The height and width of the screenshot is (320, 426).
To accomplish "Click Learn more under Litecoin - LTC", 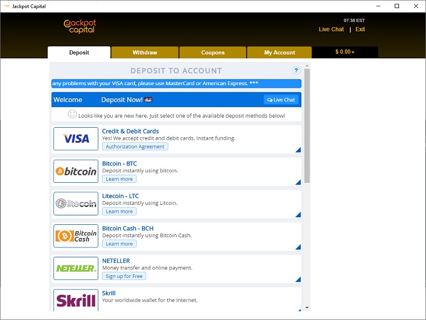I will 119,211.
